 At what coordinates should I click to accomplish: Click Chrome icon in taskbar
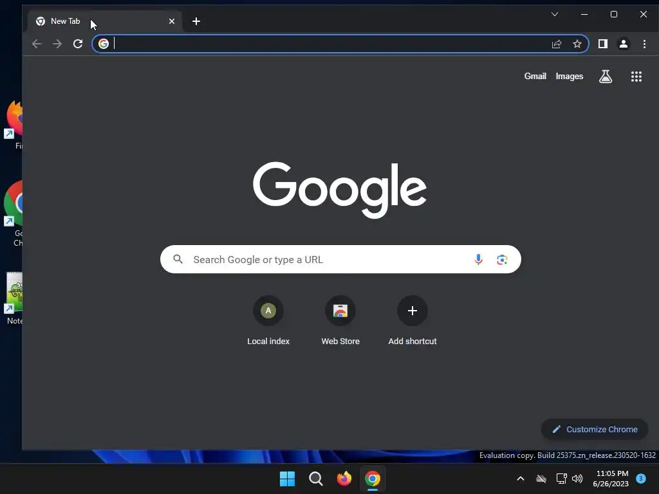click(373, 479)
